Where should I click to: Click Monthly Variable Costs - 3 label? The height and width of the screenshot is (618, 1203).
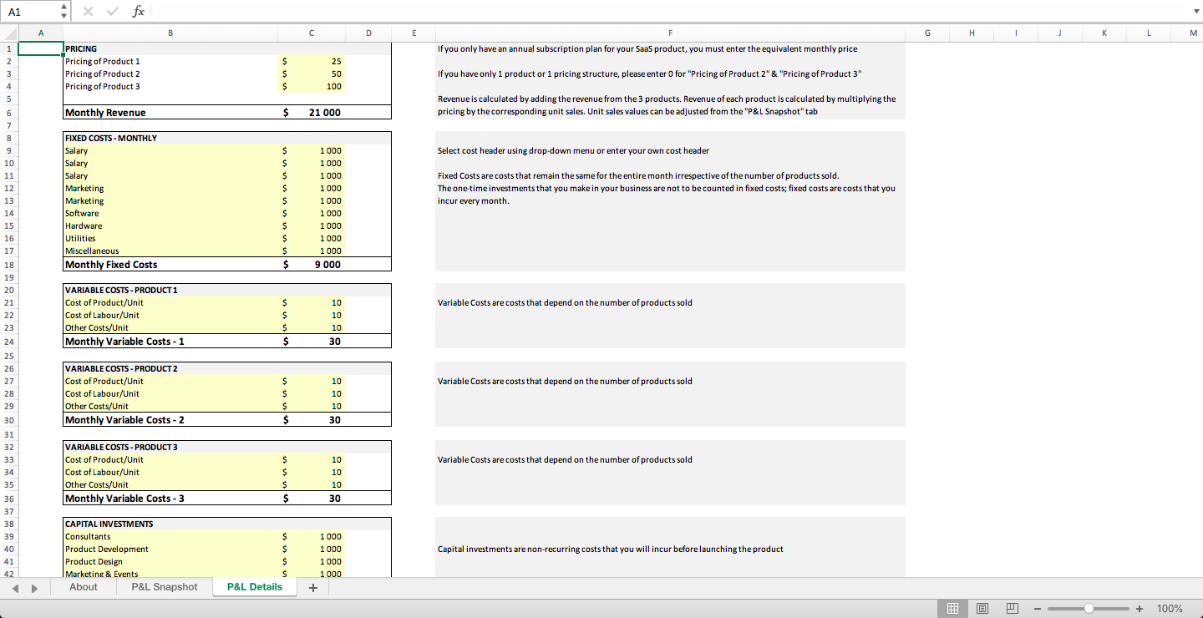tap(170, 499)
